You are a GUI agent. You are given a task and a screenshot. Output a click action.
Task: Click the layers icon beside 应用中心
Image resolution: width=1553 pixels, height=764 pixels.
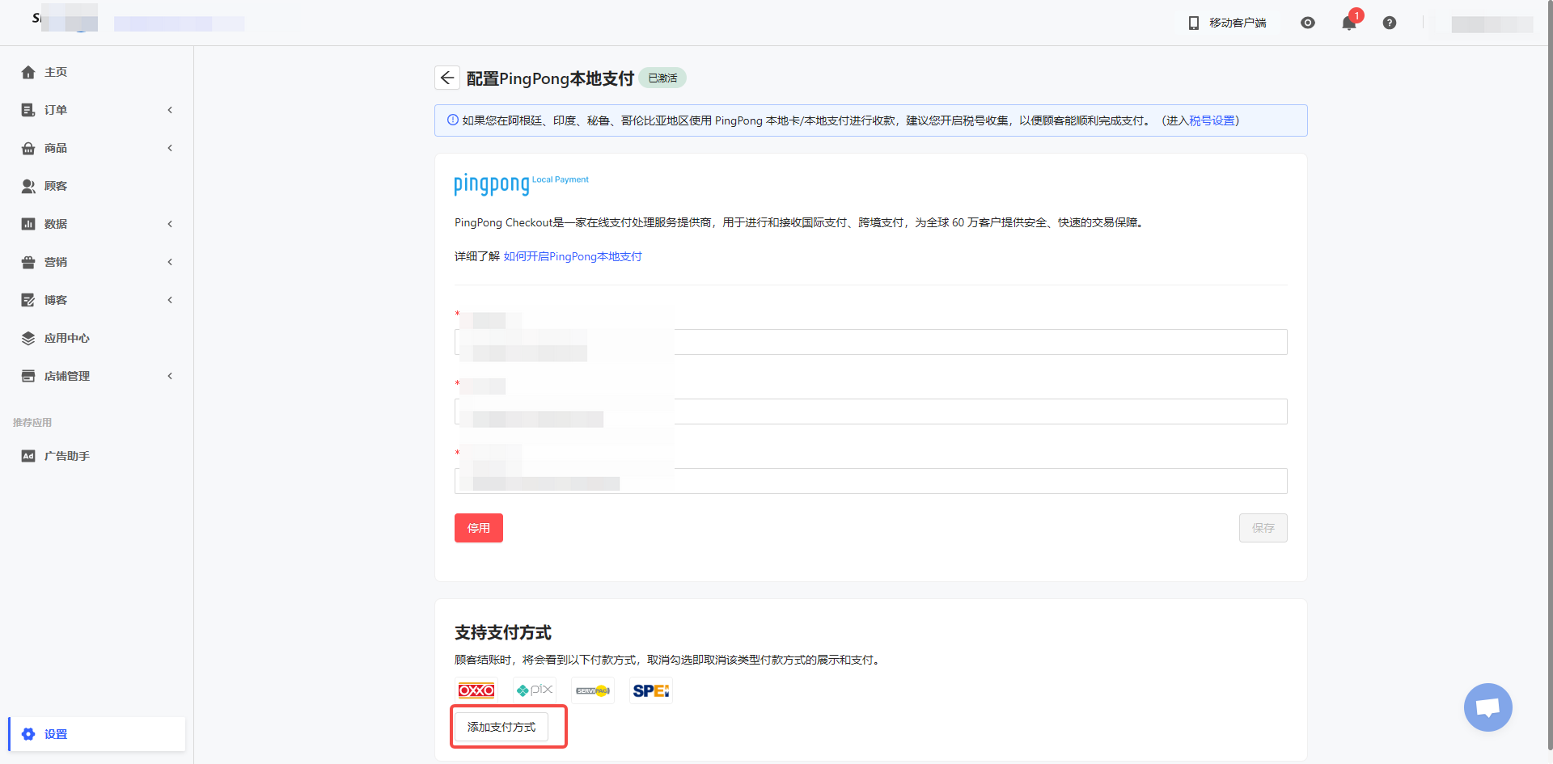click(x=28, y=338)
